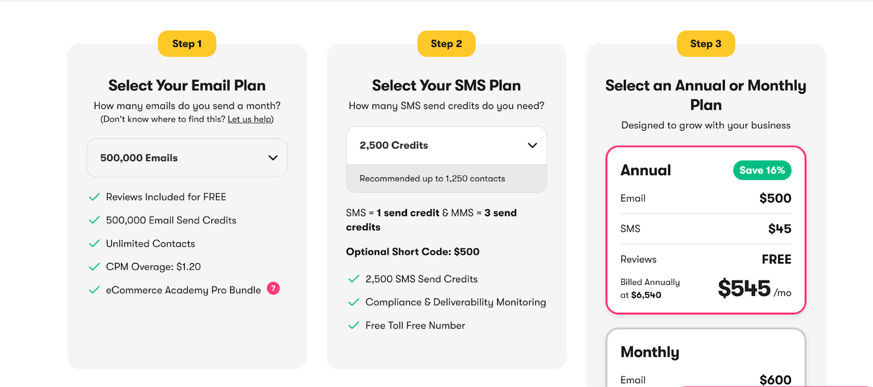Click checkmark next to Unlimited Contacts
The width and height of the screenshot is (873, 387).
94,243
